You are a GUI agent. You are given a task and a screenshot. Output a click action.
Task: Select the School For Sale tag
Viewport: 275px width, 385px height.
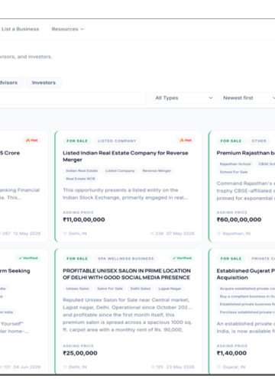click(x=234, y=172)
